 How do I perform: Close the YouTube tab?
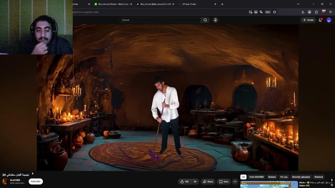(x=89, y=4)
